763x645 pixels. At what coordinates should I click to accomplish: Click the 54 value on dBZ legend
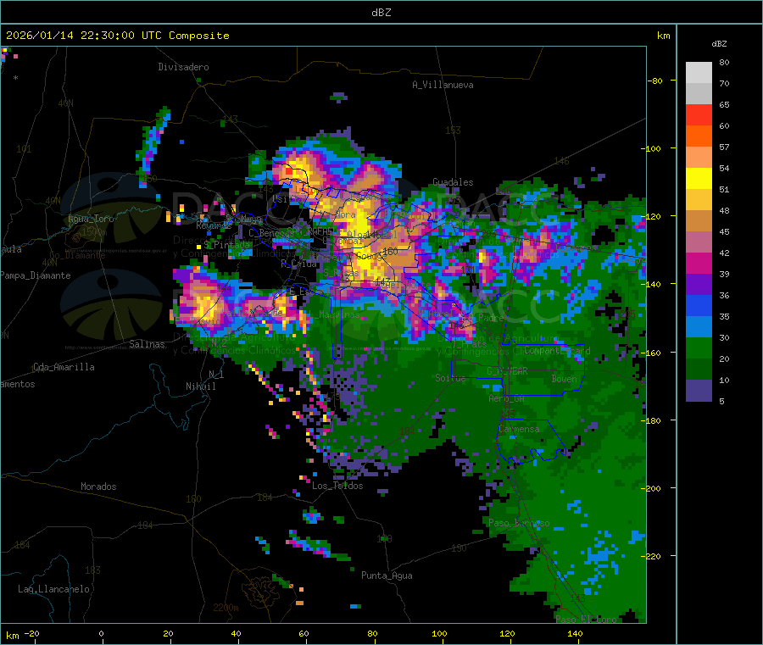click(724, 169)
